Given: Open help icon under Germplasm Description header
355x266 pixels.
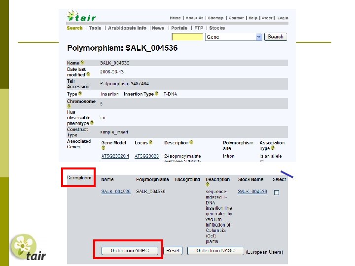Looking at the screenshot, I should tap(208, 184).
